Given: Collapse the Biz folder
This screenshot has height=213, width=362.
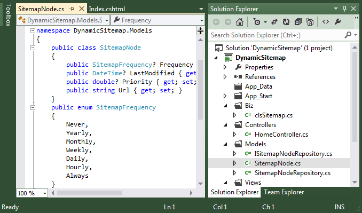Looking at the screenshot, I should click(x=225, y=106).
